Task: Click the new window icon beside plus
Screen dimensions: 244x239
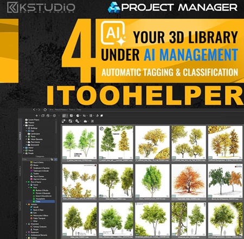Action: (43, 116)
